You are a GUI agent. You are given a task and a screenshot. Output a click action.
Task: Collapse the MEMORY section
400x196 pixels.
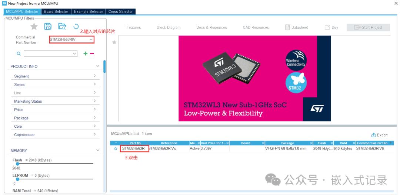coord(98,150)
